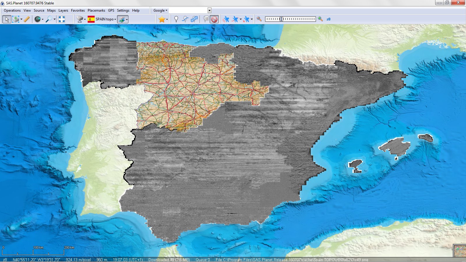466x262 pixels.
Task: Zoom in with the plus magnifier
Action: coord(320,19)
